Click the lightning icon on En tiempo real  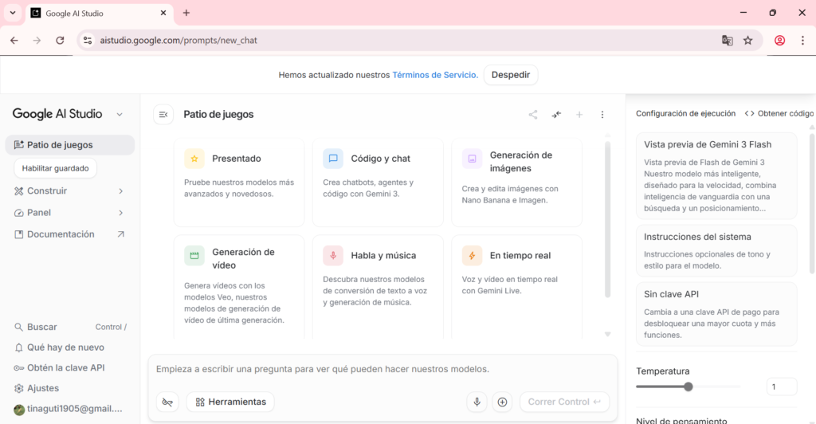tap(472, 256)
